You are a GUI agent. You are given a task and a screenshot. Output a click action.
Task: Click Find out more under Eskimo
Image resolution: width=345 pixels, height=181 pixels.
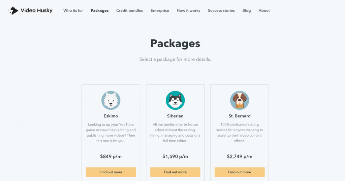coord(111,172)
